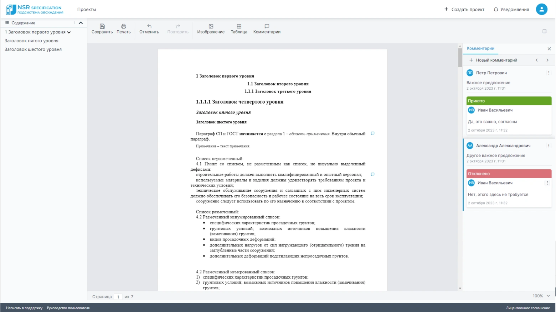
Task: Select the Комментарии panel tab
Action: coord(480,48)
